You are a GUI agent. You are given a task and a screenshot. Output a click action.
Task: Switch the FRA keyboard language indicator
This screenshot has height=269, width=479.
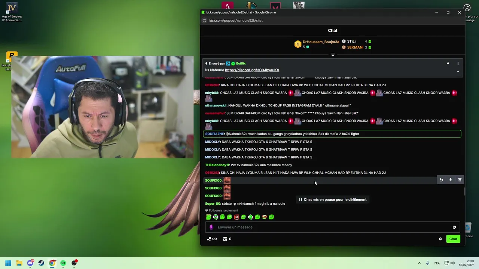coord(437,263)
